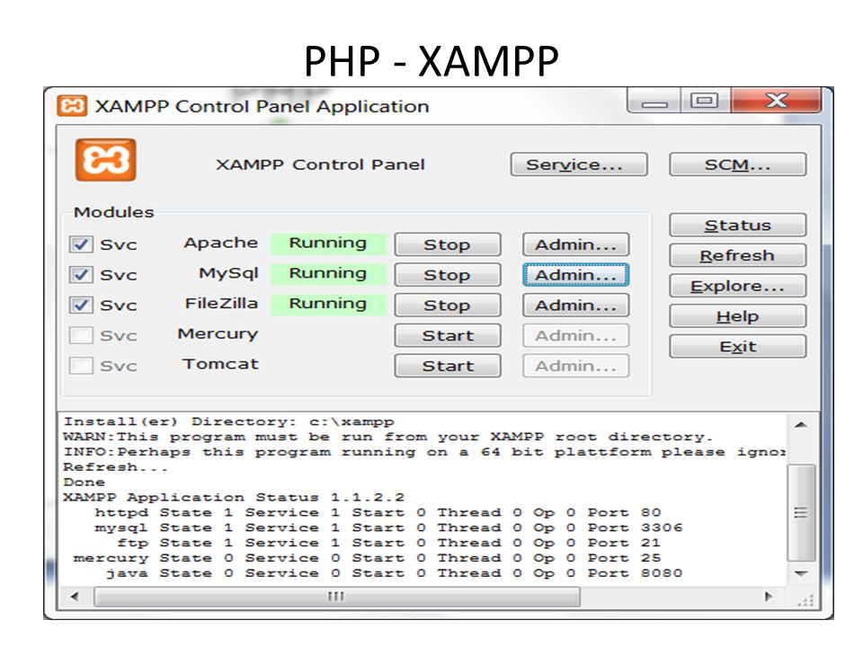Image resolution: width=863 pixels, height=647 pixels.
Task: Click the 'Done' log line
Action: [85, 483]
